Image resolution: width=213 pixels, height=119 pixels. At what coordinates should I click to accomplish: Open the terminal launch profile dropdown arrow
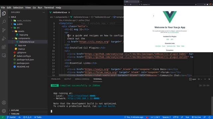(x=201, y=79)
